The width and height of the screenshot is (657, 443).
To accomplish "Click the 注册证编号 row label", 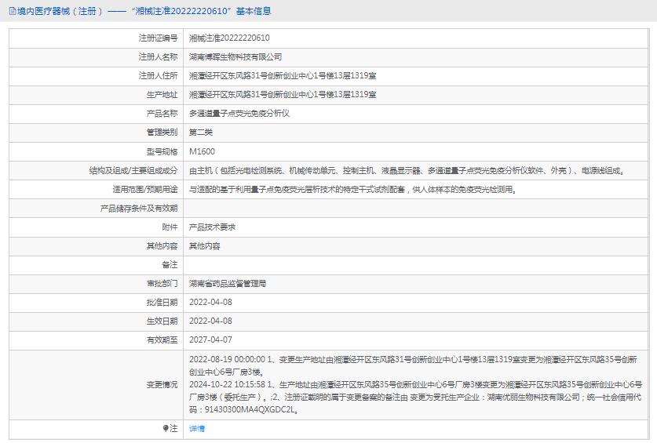I will 158,38.
